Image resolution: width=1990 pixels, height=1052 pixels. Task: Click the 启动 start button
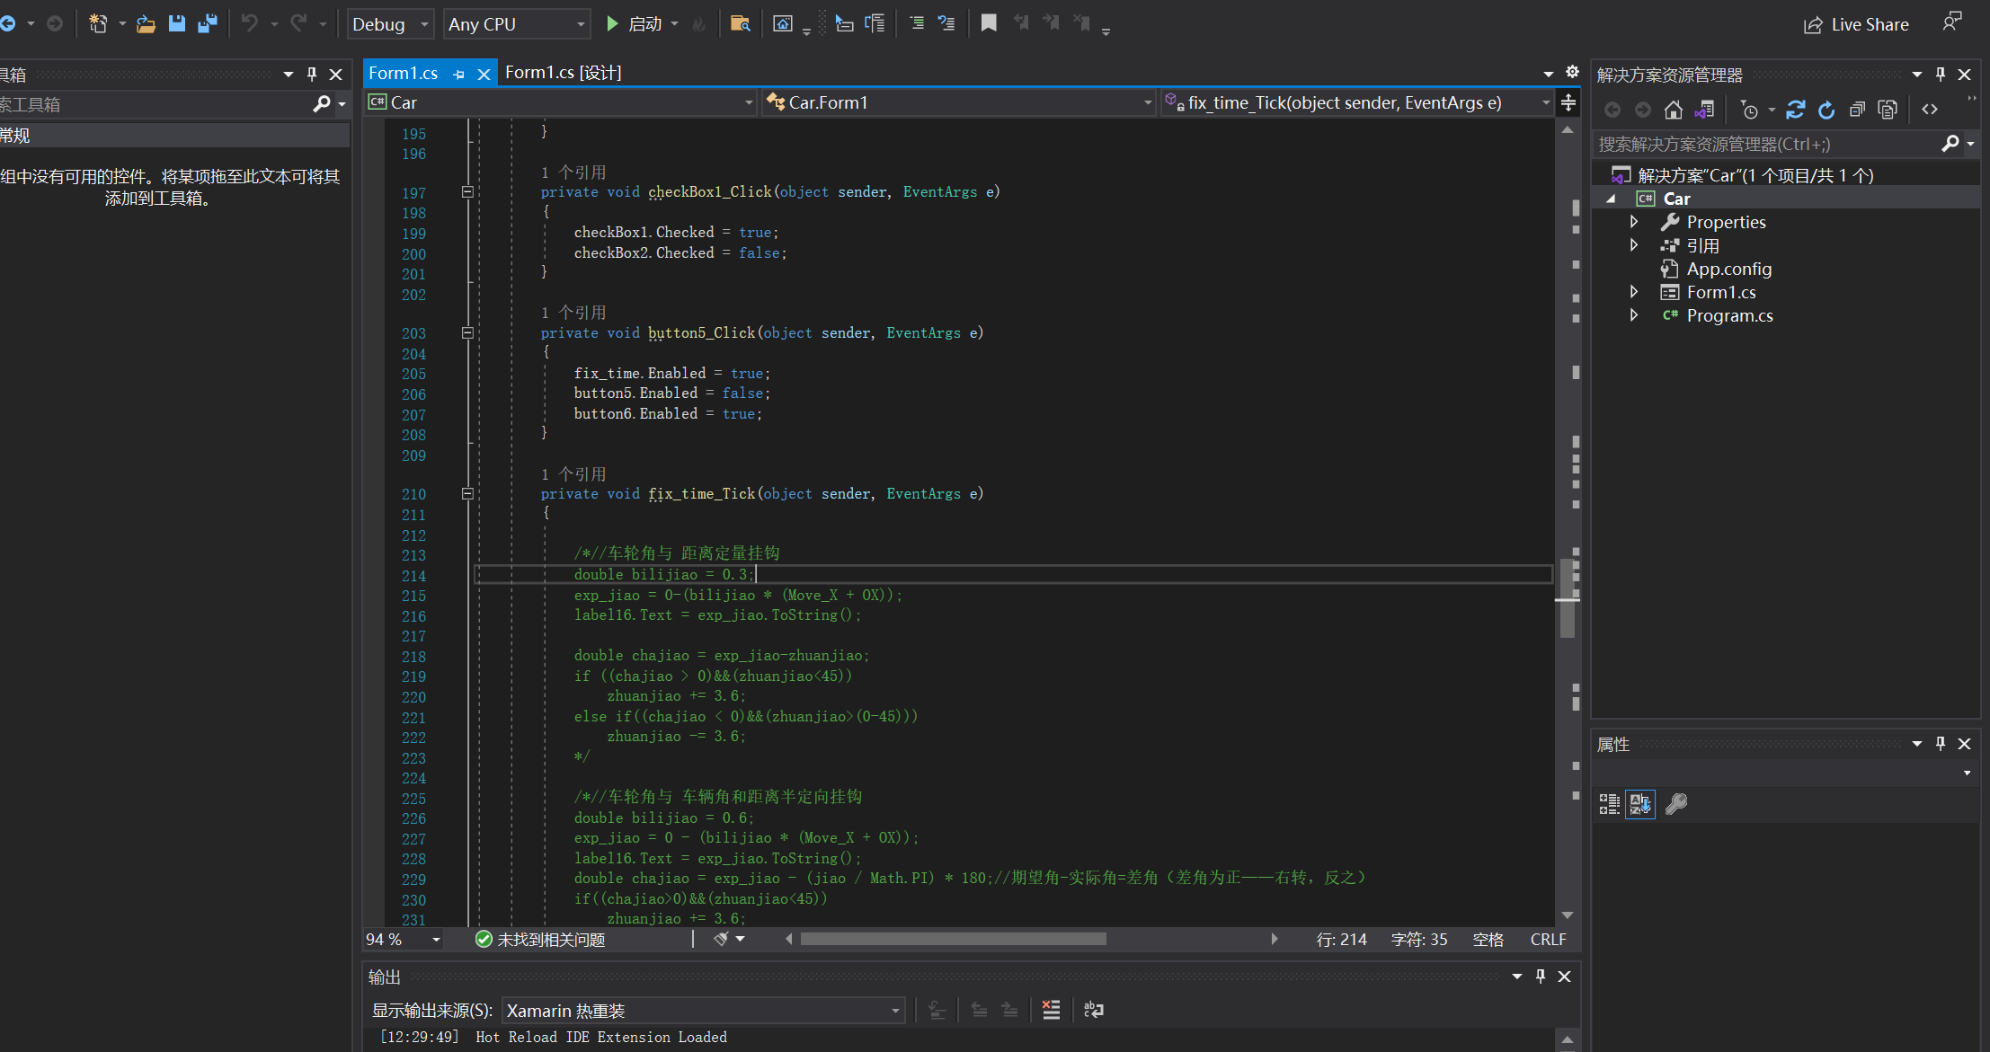pos(635,24)
